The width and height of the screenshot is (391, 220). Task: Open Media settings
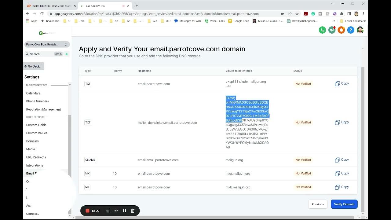pyautogui.click(x=31, y=149)
